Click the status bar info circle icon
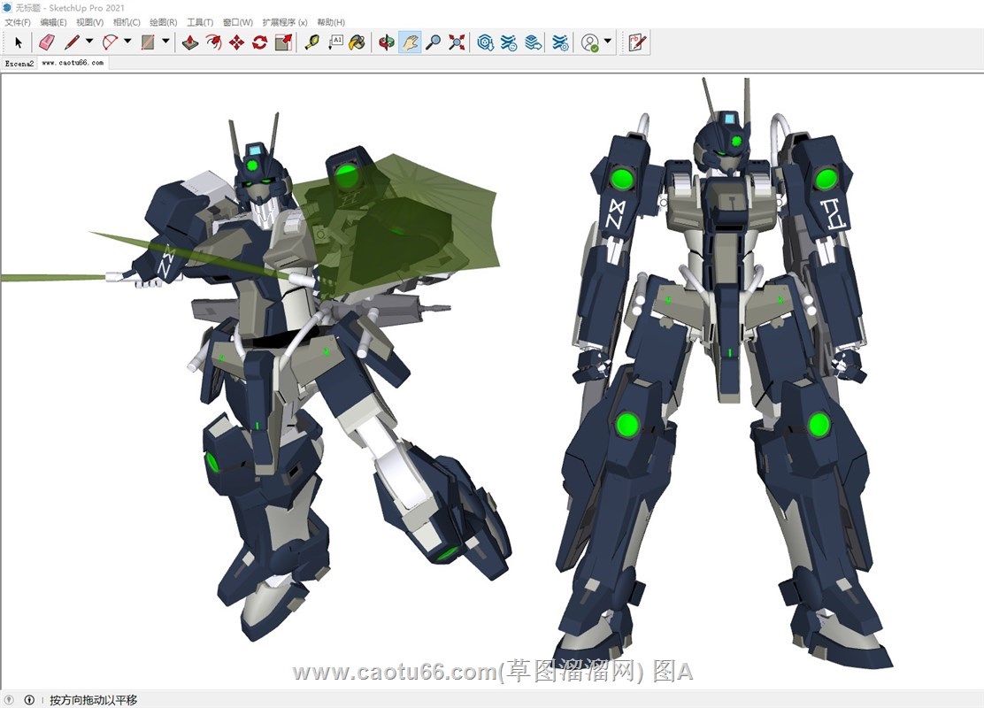The height and width of the screenshot is (708, 984). click(x=29, y=700)
